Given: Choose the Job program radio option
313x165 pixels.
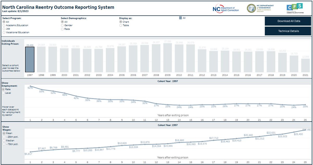Looking at the screenshot, I should pos(4,29).
